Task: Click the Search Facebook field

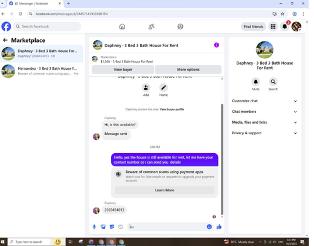Action: [47, 26]
